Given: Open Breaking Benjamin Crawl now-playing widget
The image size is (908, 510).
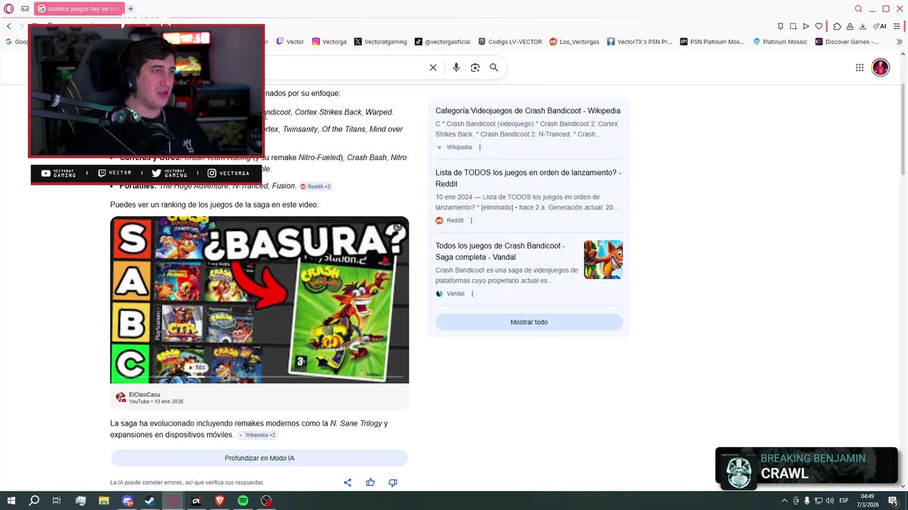Looking at the screenshot, I should [x=807, y=467].
